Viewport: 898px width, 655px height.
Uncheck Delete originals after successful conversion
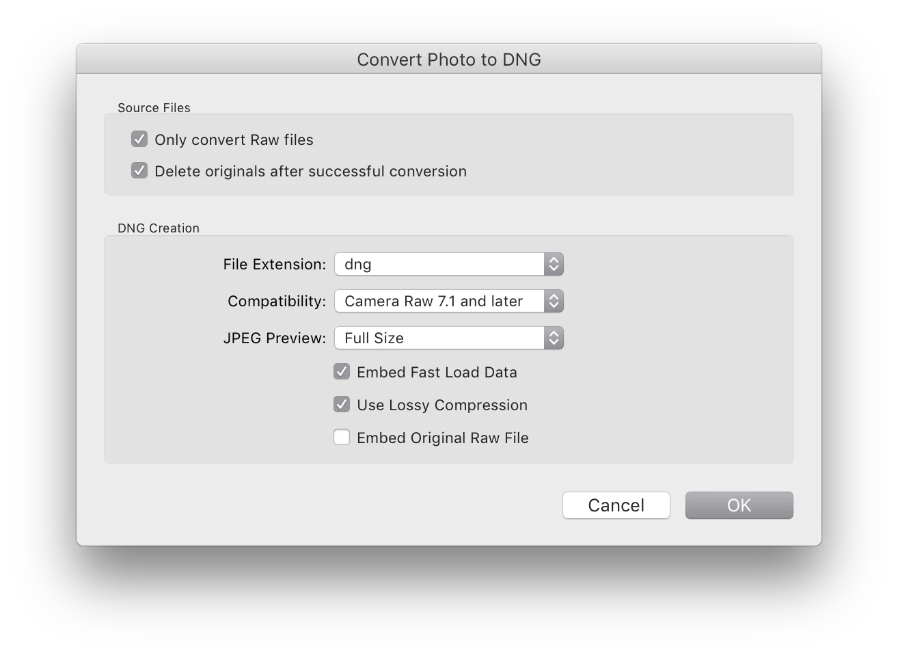coord(139,171)
